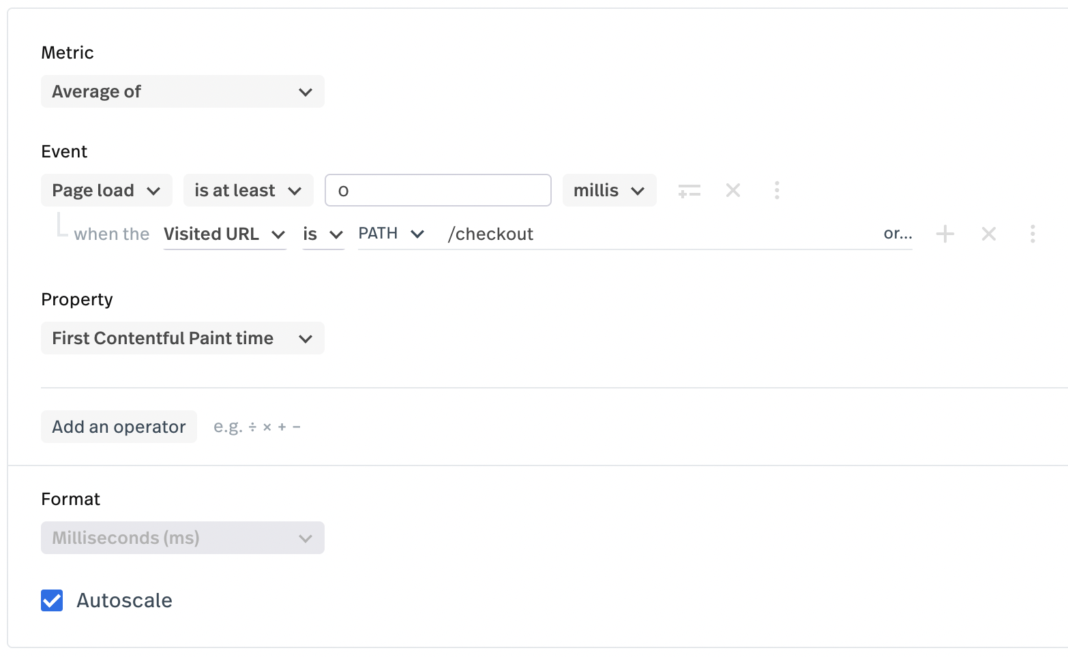The height and width of the screenshot is (657, 1068).
Task: Open the Average of metric dropdown
Action: point(182,91)
